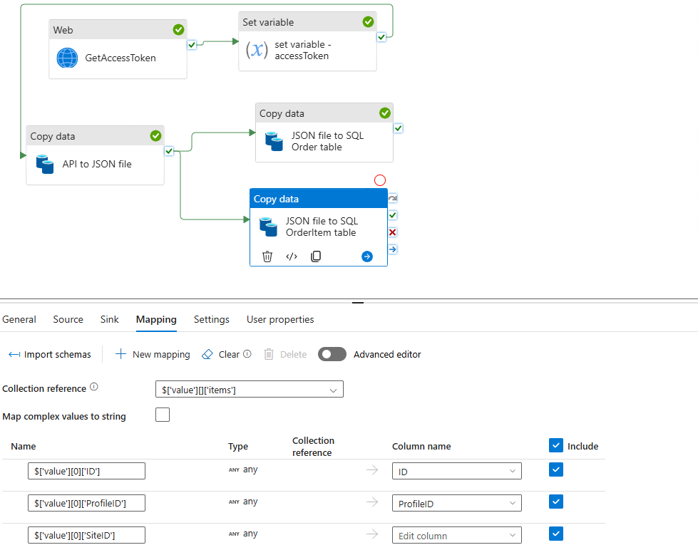Switch to the Sink tab
Viewport: 698px width, 545px height.
[x=110, y=319]
